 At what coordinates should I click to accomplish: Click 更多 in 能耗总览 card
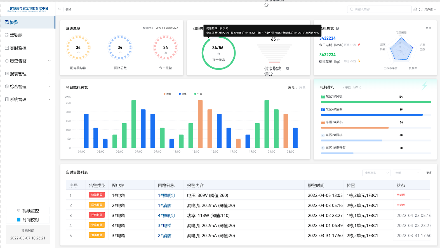point(429,28)
